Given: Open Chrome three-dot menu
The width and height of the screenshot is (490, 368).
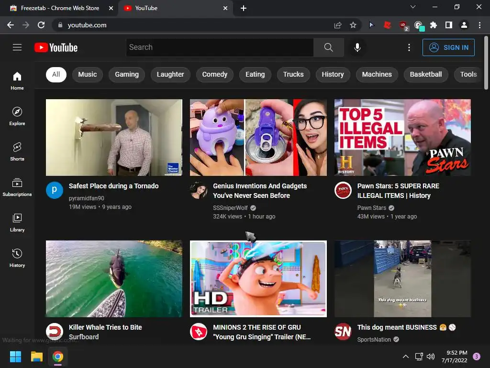Looking at the screenshot, I should click(x=479, y=25).
